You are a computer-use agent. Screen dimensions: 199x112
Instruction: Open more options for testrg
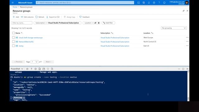click(187, 46)
